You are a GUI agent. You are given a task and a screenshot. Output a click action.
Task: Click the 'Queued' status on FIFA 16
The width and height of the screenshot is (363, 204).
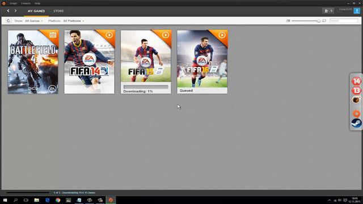pos(186,91)
